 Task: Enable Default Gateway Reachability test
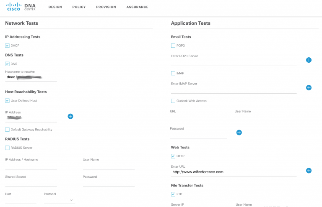(7, 129)
